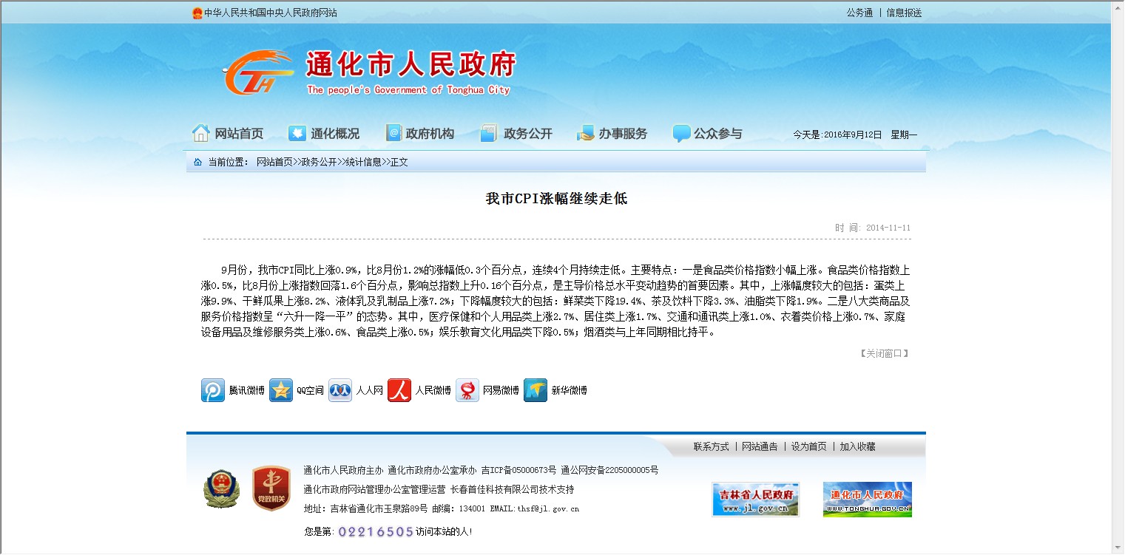Click the 吉林省人民政府 banner thumbnail

[755, 500]
